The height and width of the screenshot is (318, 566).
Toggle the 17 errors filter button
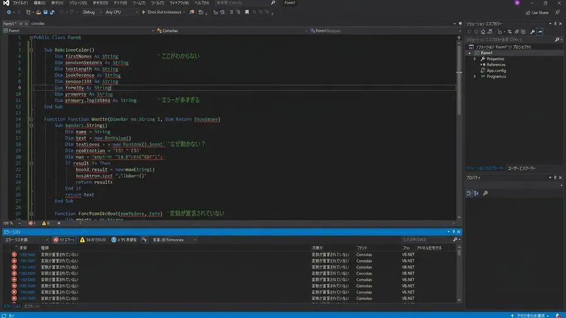(x=64, y=240)
